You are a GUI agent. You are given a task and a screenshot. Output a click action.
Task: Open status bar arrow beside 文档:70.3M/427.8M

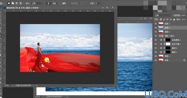tap(37, 85)
